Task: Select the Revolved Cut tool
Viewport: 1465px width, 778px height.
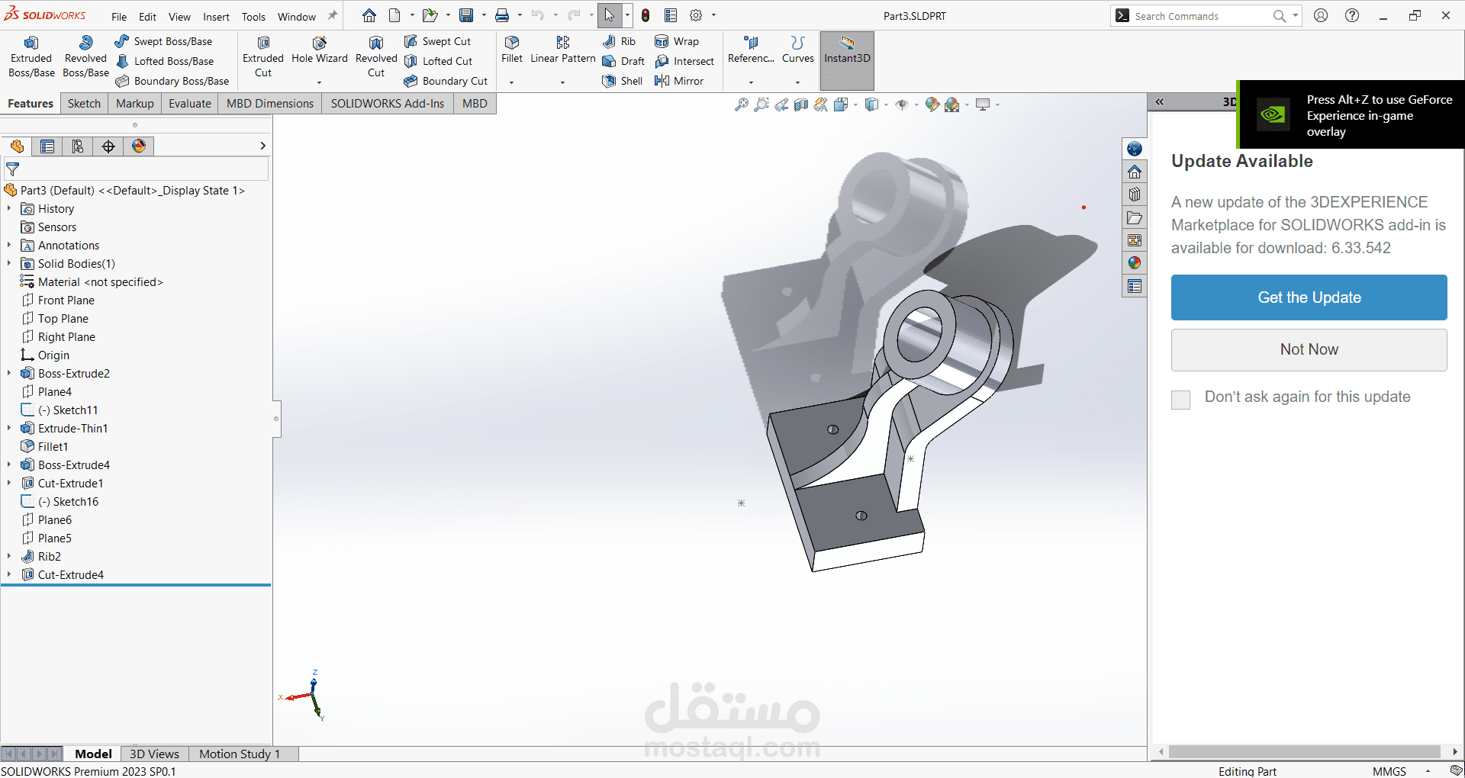Action: click(x=376, y=56)
